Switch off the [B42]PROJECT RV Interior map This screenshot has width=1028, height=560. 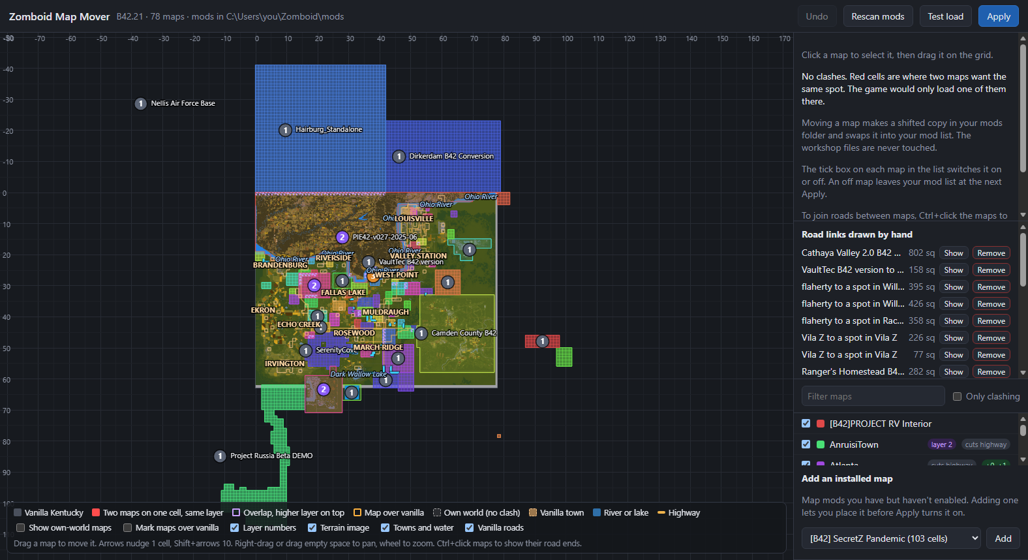click(806, 424)
